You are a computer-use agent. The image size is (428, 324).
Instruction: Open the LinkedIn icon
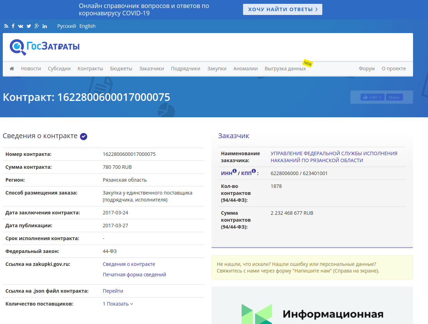[45, 26]
